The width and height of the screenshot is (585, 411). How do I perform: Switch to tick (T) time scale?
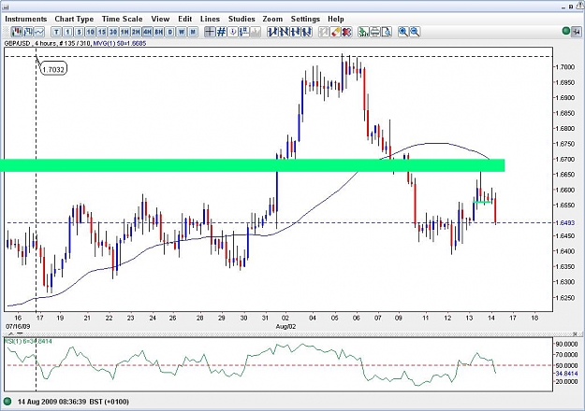point(56,32)
